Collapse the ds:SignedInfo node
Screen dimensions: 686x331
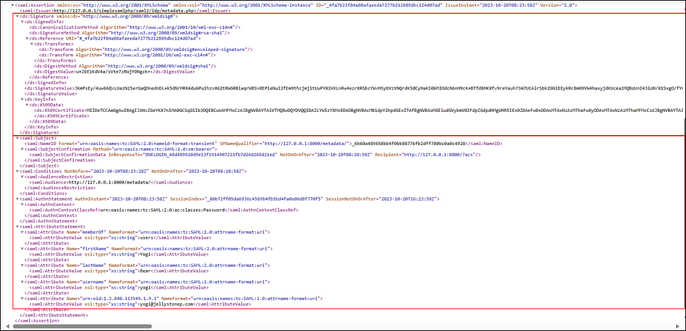pos(21,21)
